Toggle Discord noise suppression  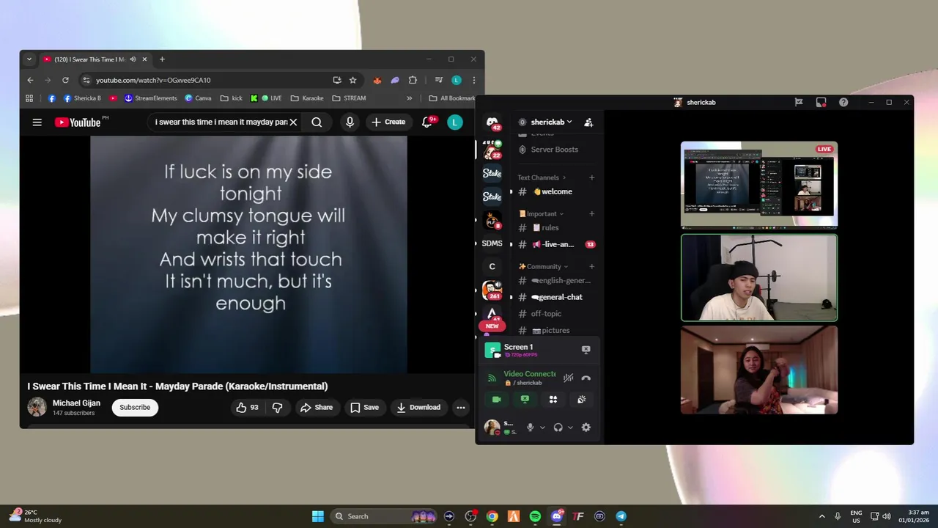569,378
